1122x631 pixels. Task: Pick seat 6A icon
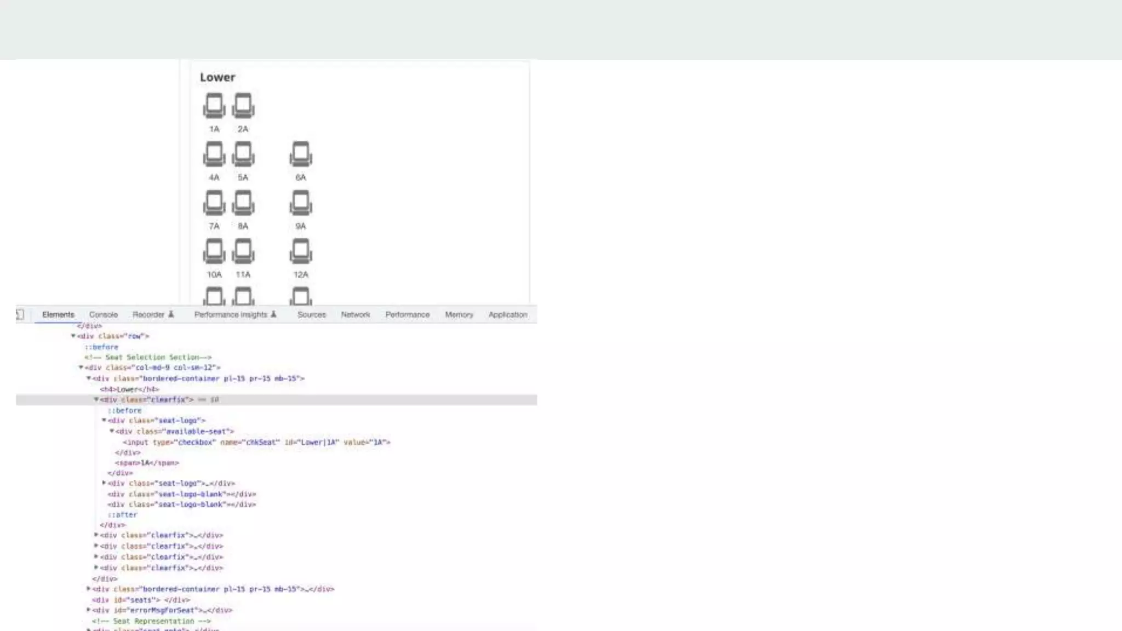pos(300,154)
